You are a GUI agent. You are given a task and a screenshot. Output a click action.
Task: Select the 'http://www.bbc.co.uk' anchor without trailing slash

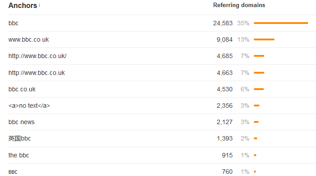click(37, 73)
